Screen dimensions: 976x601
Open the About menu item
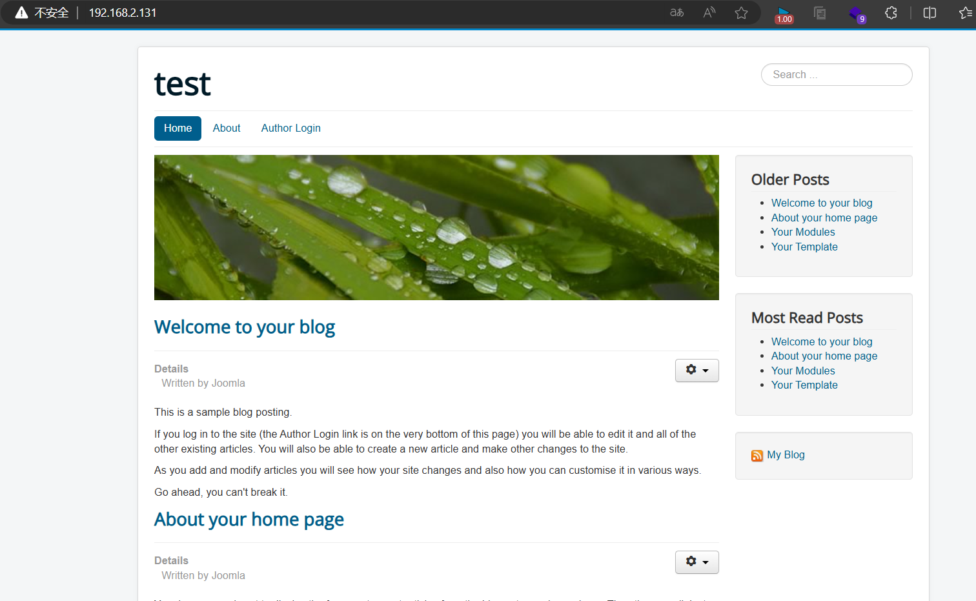tap(227, 128)
